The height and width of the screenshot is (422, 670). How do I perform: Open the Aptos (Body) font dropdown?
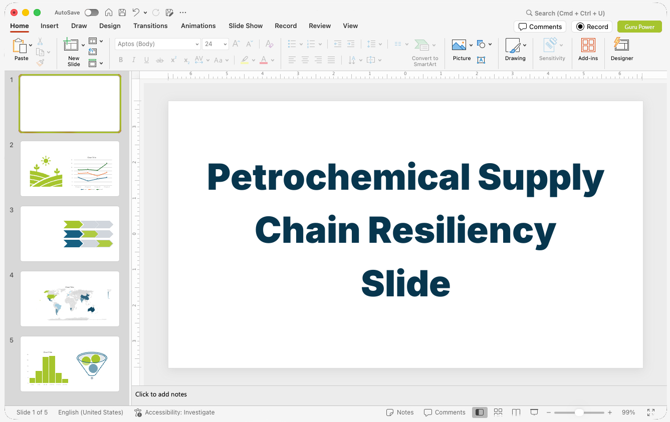[158, 44]
